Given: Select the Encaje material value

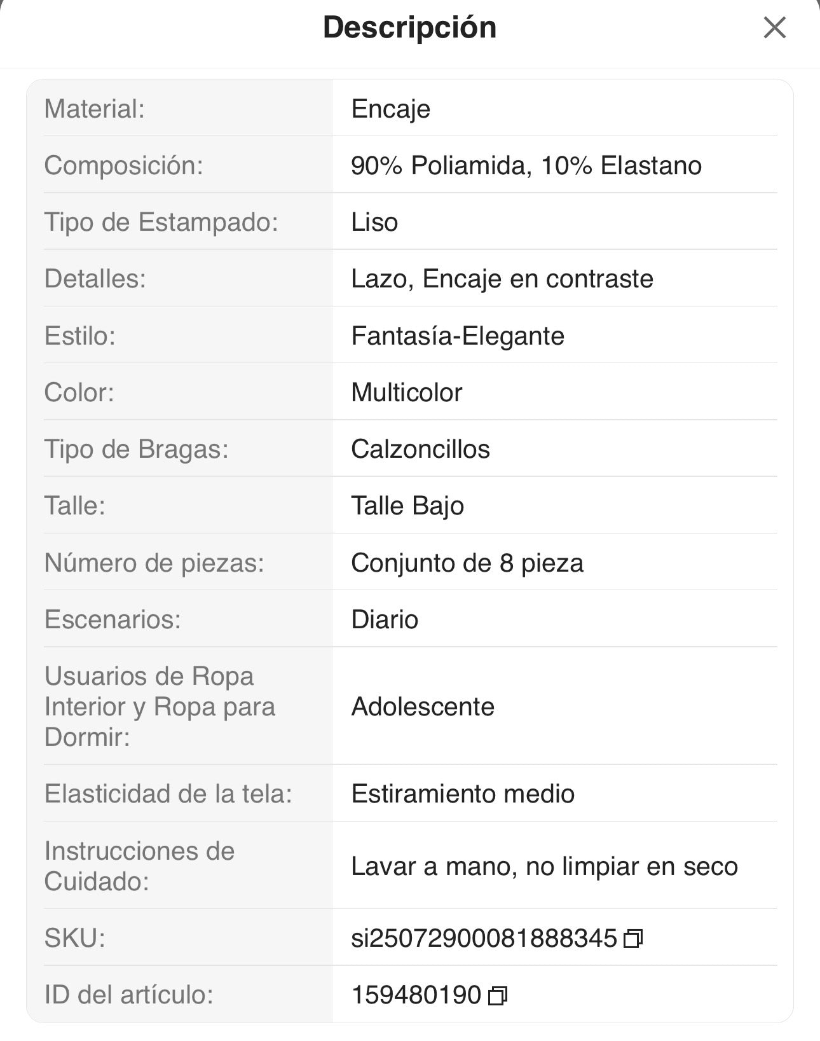Looking at the screenshot, I should (x=390, y=109).
